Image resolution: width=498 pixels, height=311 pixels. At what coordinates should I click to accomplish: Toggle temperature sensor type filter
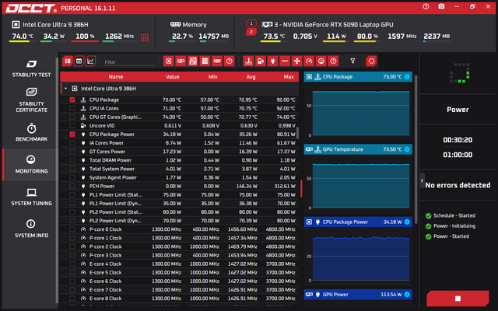(248, 61)
